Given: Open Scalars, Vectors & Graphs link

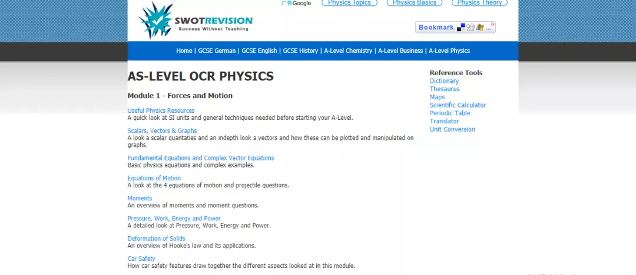Looking at the screenshot, I should click(163, 131).
